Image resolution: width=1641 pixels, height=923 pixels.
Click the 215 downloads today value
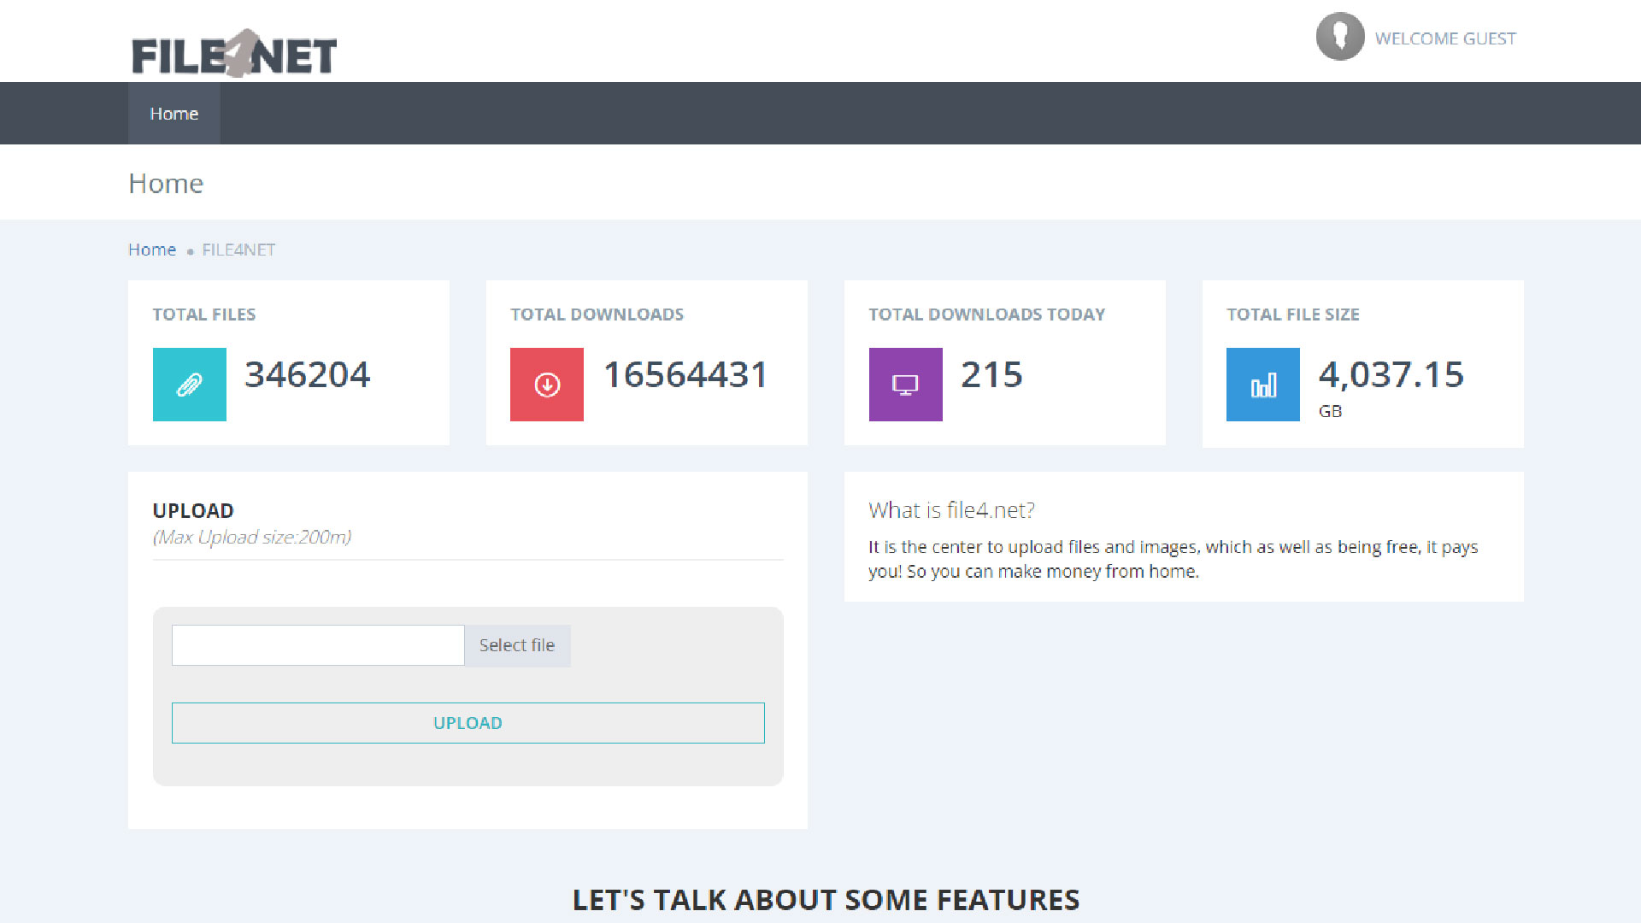(x=991, y=374)
